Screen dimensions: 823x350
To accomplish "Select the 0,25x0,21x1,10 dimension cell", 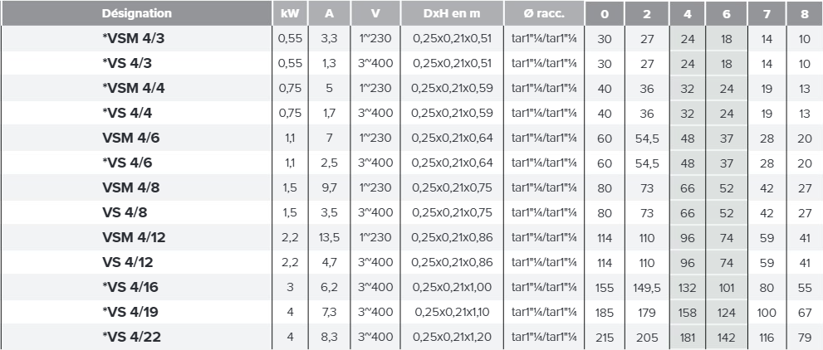I will click(x=452, y=313).
